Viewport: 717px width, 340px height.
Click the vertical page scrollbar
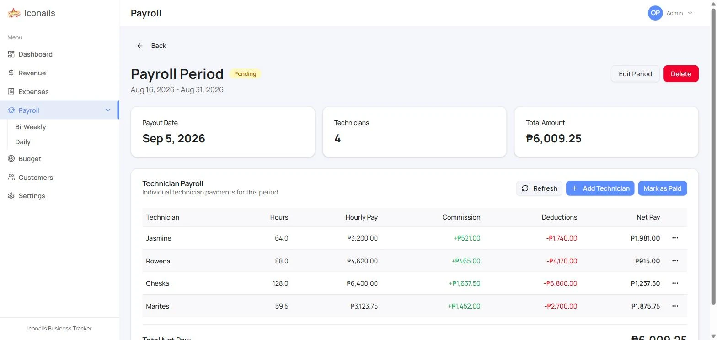tap(713, 157)
